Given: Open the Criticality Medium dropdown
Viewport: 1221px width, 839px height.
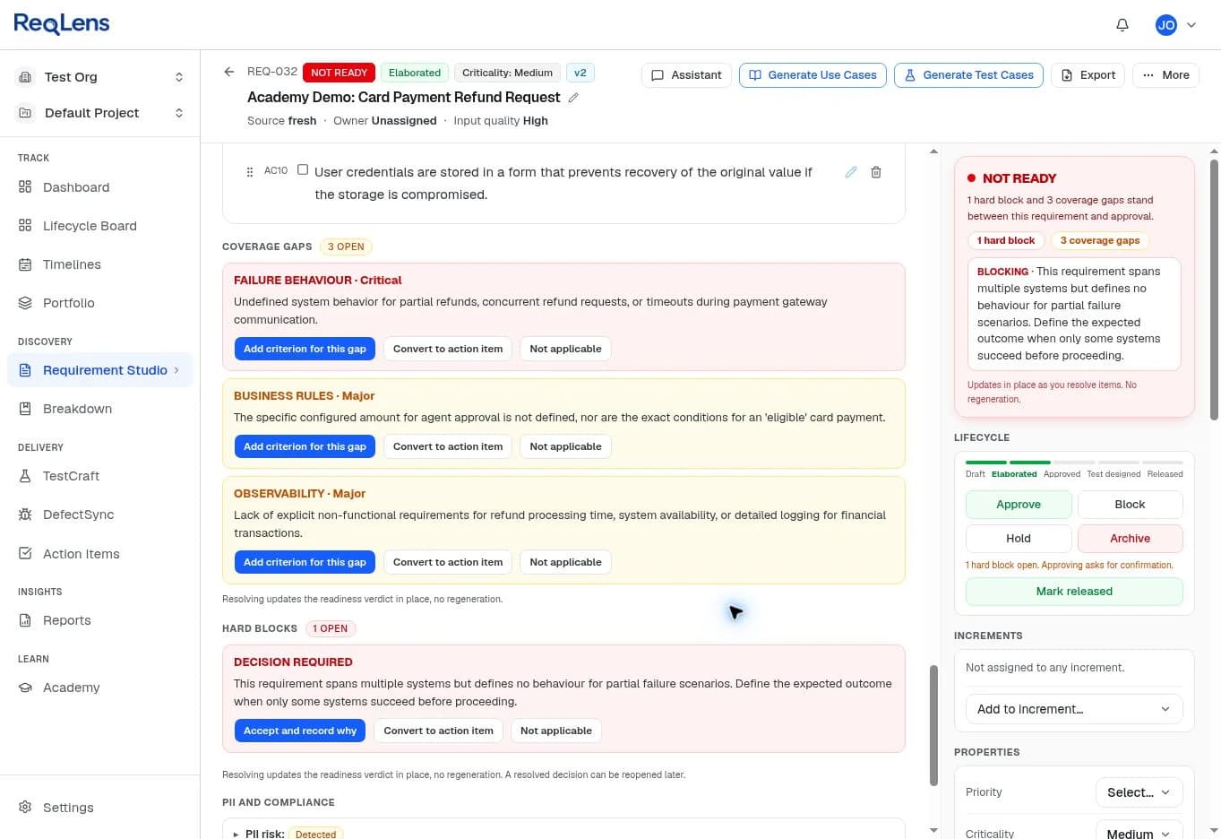Looking at the screenshot, I should pos(1139,832).
